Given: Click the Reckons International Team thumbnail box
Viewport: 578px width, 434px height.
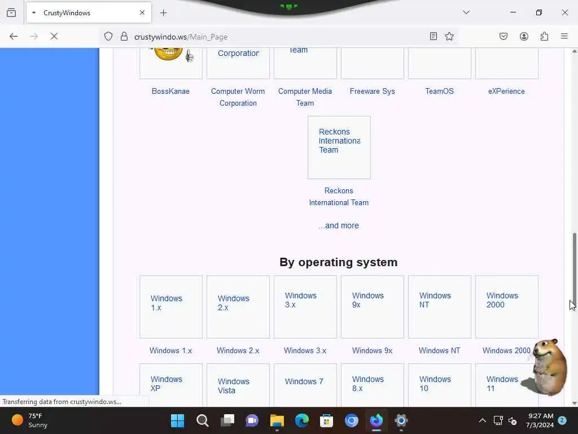Looking at the screenshot, I should pyautogui.click(x=339, y=147).
